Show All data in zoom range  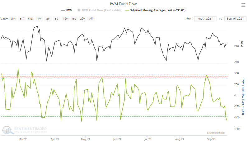[91, 19]
